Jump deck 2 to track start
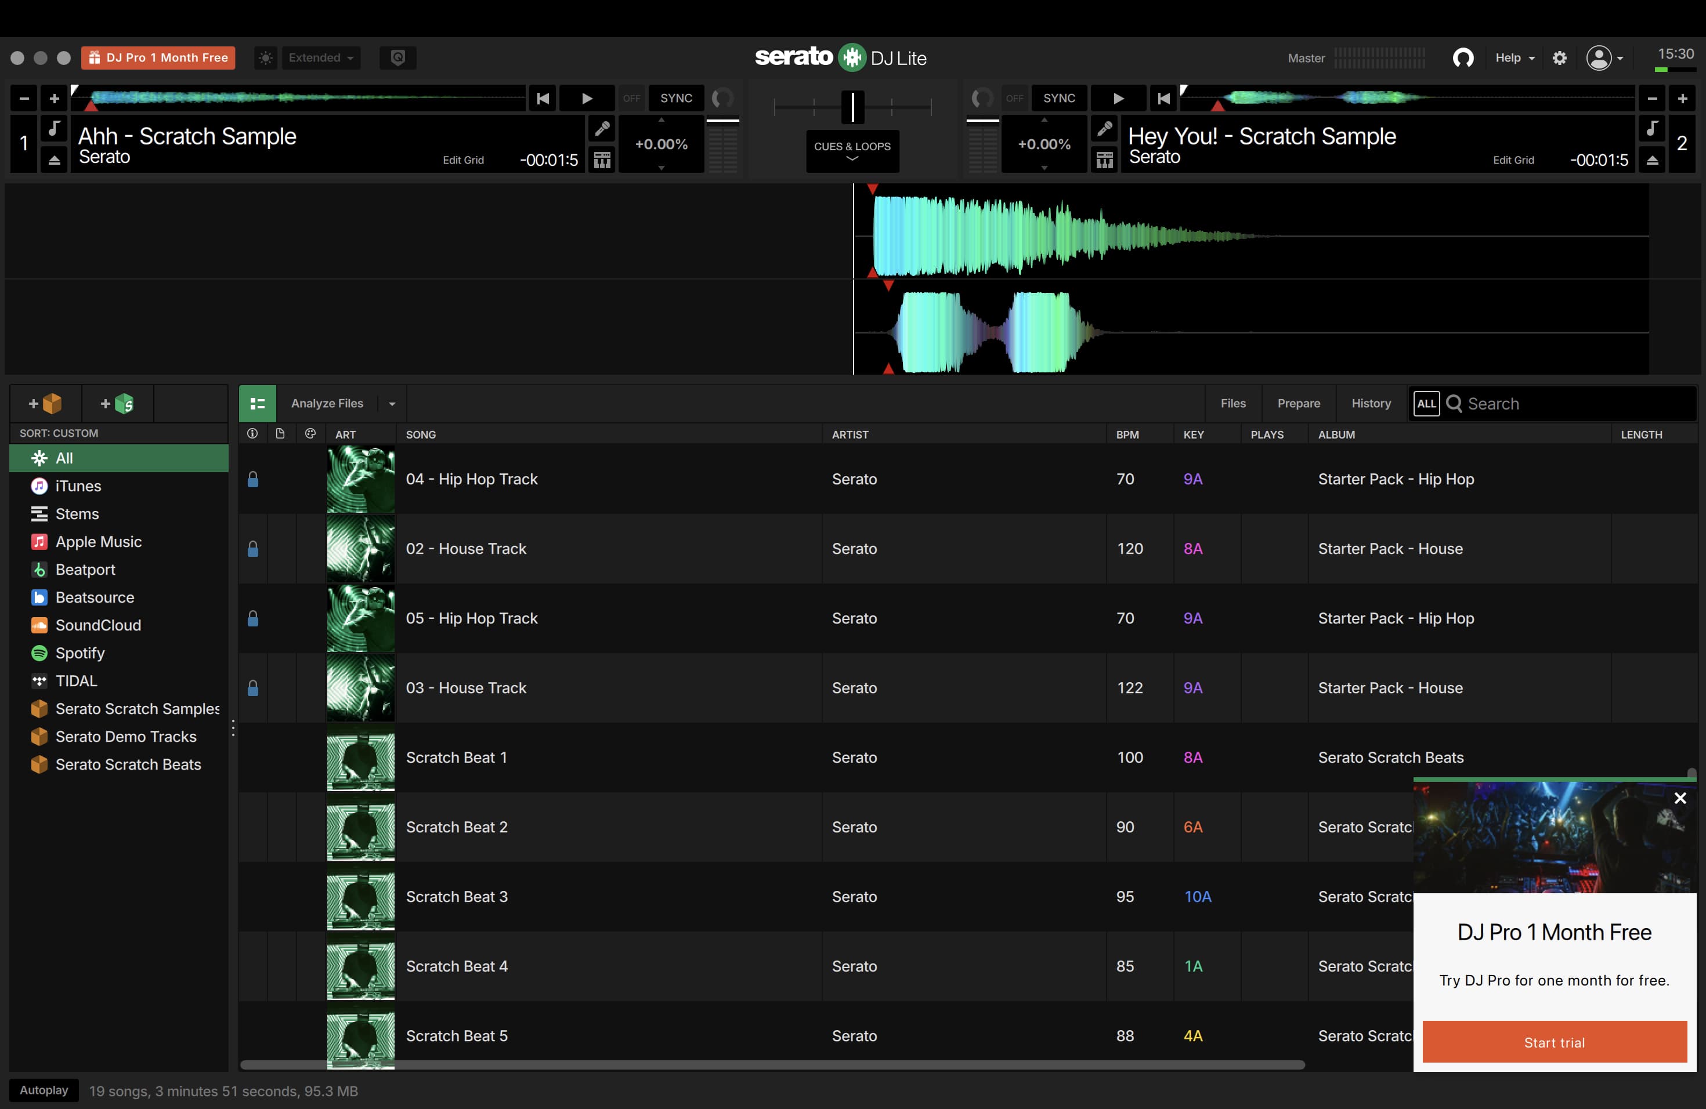1706x1109 pixels. pyautogui.click(x=1163, y=98)
